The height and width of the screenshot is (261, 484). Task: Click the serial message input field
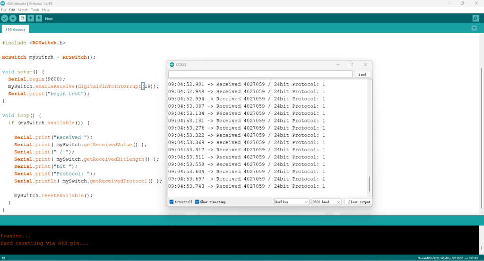[x=260, y=74]
